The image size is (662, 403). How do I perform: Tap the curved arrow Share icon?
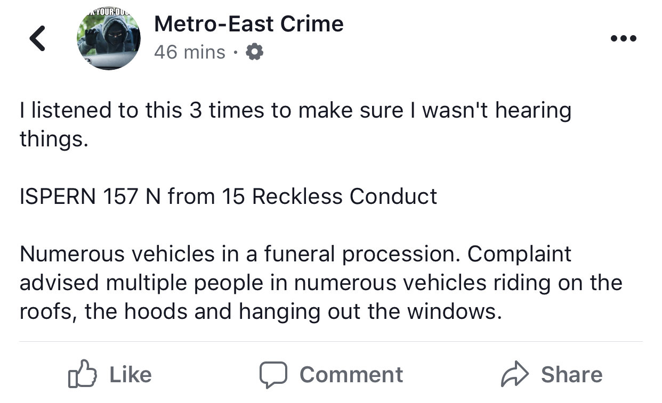[x=514, y=374]
